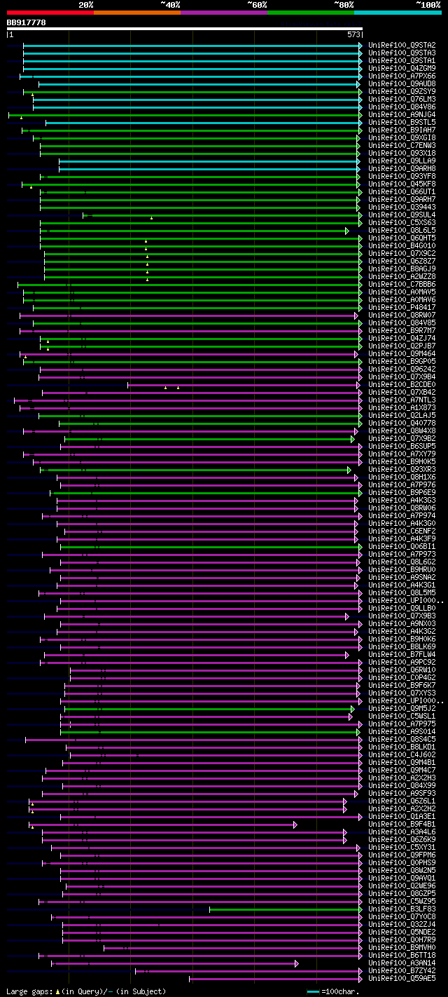Select label UniRef100_Q9LLB0
Viewport: 448px width, 997px height.
[x=402, y=609]
